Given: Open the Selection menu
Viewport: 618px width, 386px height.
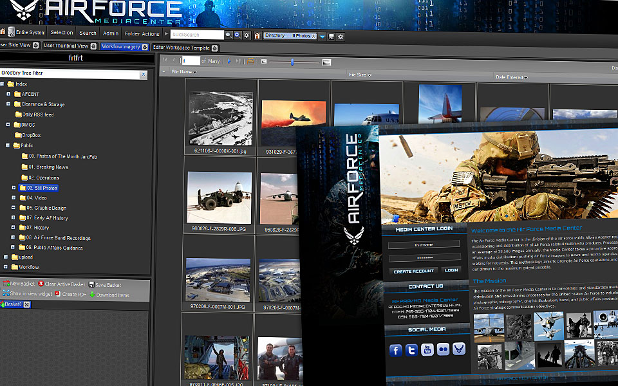Looking at the screenshot, I should 62,33.
